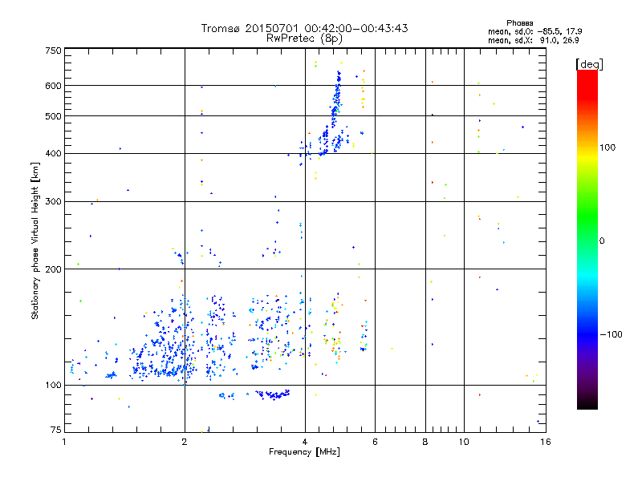The height and width of the screenshot is (481, 642).
Task: Click the '600' height axis label
Action: point(53,86)
